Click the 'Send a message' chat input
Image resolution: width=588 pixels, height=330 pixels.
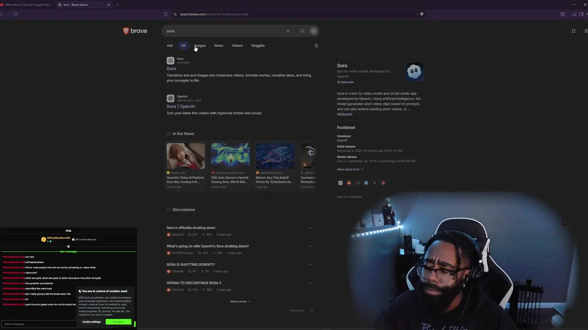pyautogui.click(x=39, y=324)
